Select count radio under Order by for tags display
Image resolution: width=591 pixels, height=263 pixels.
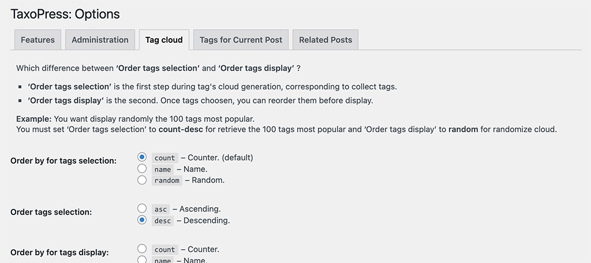coord(142,249)
